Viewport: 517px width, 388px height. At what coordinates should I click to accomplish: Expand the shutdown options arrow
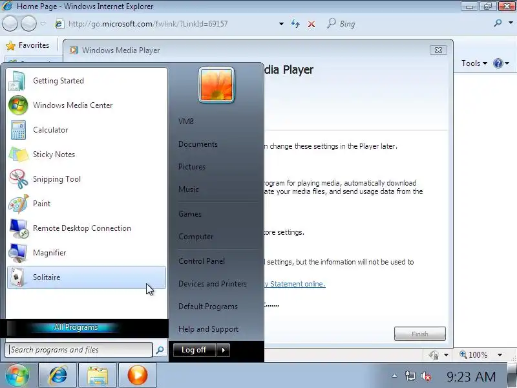tap(223, 350)
